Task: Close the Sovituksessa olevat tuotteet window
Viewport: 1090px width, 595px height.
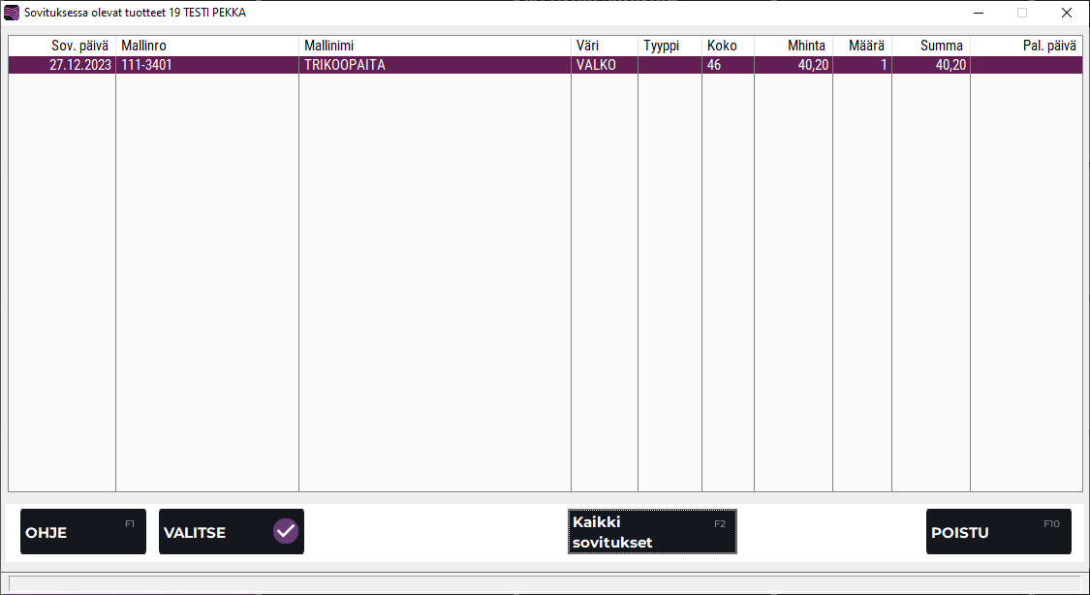Action: click(x=1066, y=13)
